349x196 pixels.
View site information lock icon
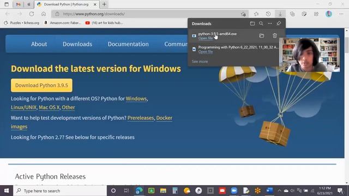[x=57, y=14]
